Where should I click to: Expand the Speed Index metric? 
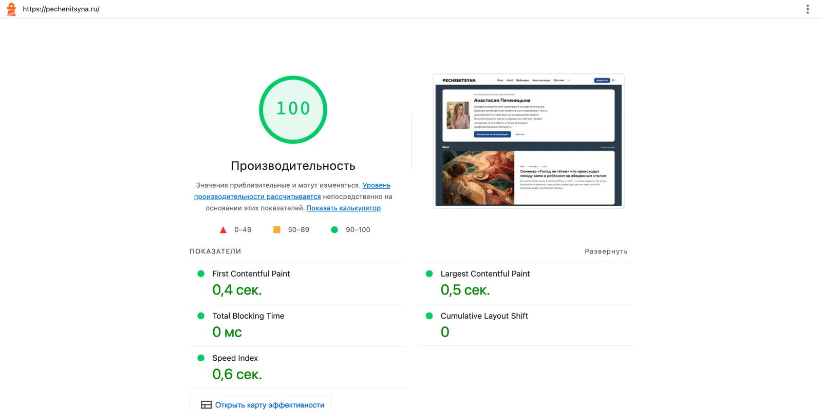coord(297,367)
